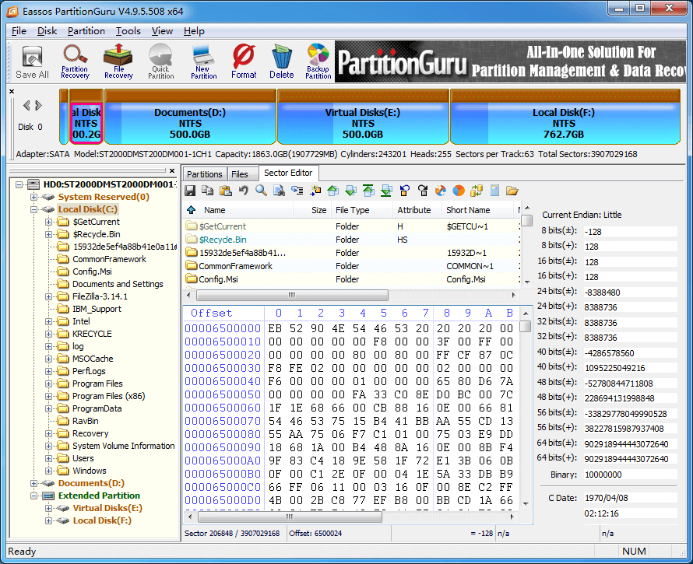Click the blue curved back-arrow position icon
Viewport: 693px width, 564px height.
tap(404, 191)
